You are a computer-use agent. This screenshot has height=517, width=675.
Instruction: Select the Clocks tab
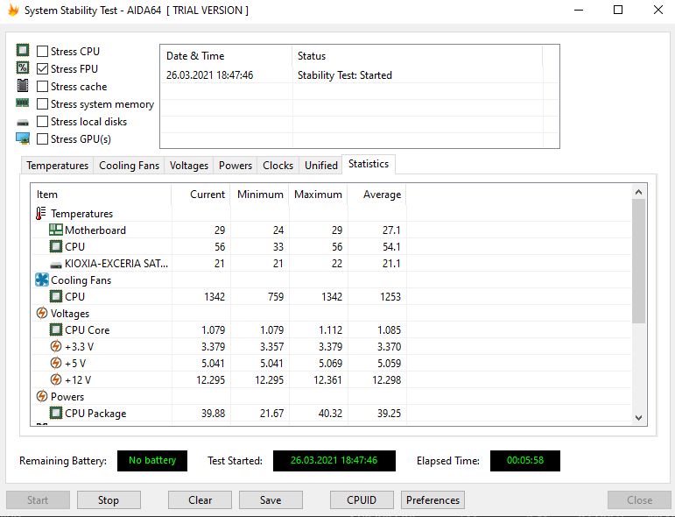(x=278, y=166)
